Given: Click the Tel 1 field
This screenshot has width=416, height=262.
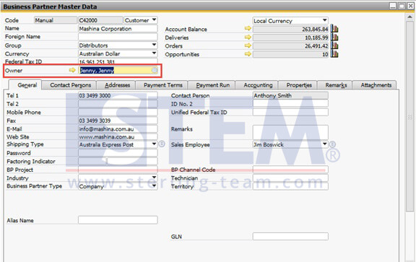Looking at the screenshot, I should click(x=118, y=95).
